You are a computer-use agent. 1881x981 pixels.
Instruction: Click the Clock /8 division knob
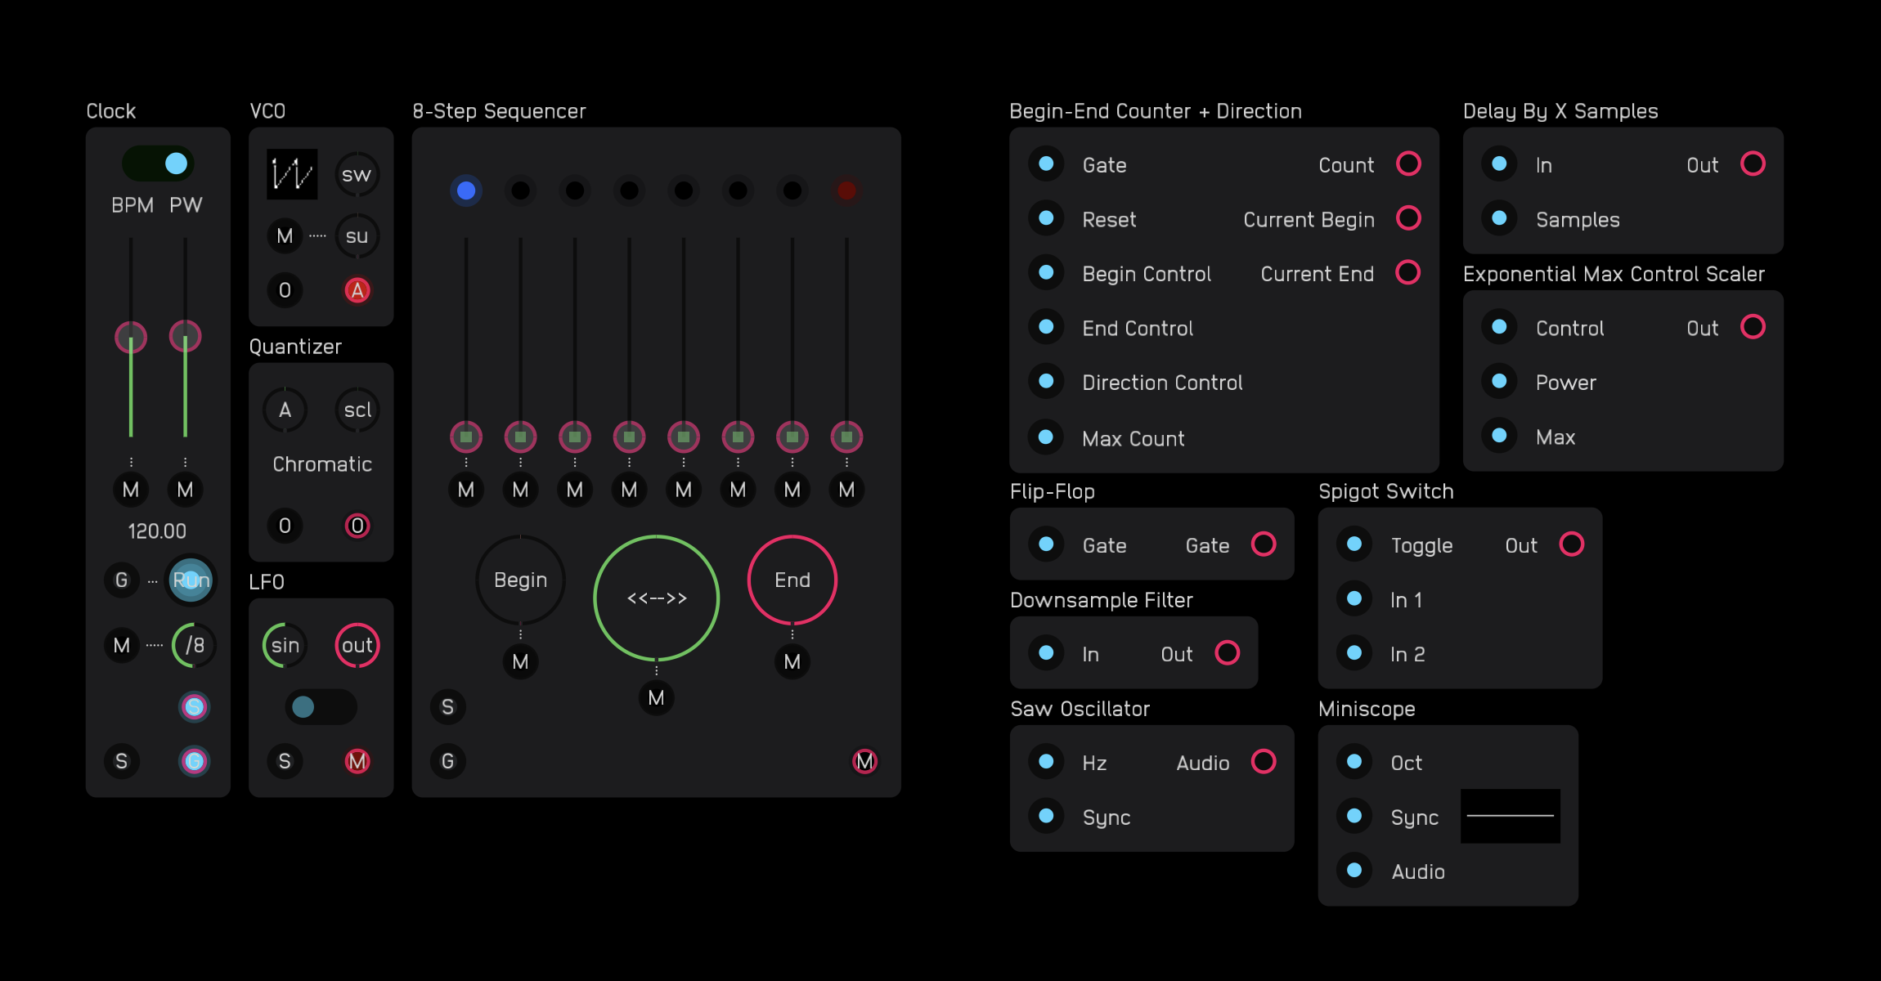[195, 645]
